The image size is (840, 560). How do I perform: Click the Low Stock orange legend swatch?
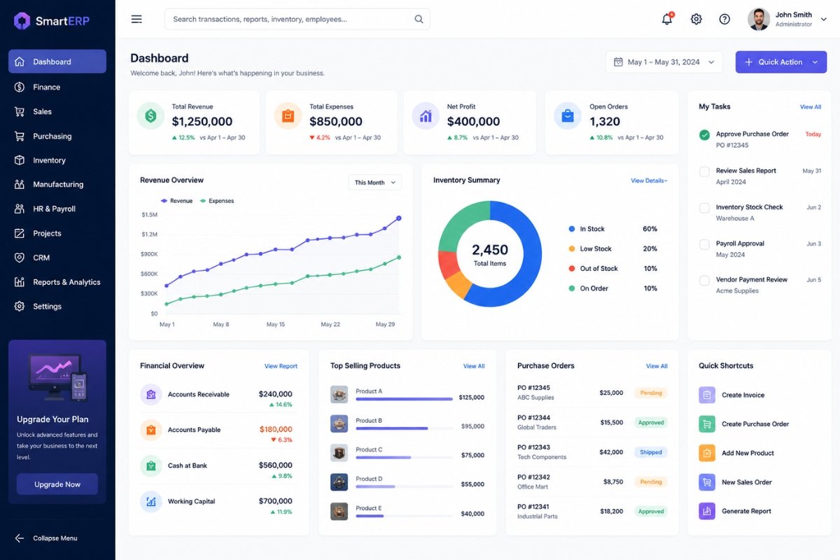572,248
